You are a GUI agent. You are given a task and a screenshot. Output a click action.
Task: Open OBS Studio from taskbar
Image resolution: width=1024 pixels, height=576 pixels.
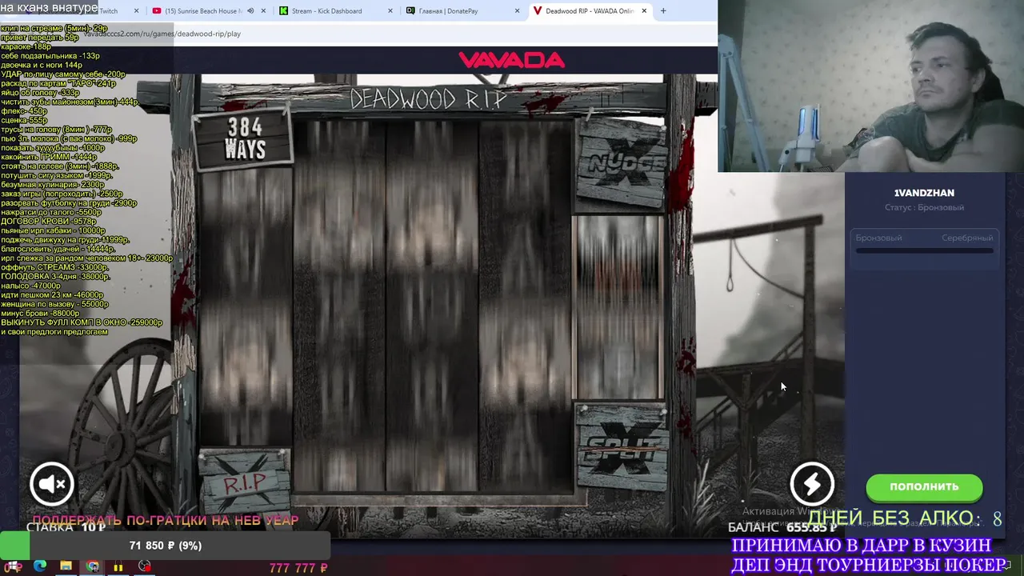(144, 566)
